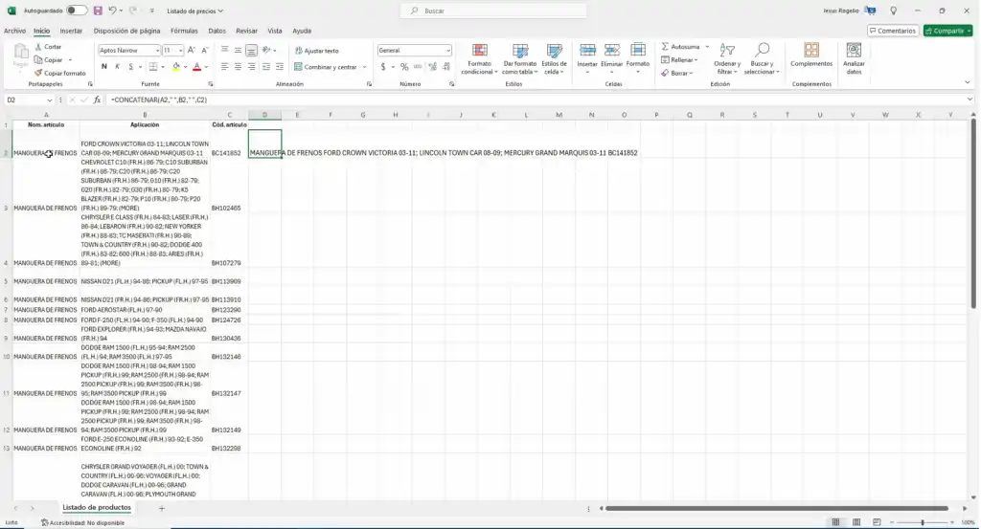Select the Listado de productos sheet tab
This screenshot has width=981, height=529.
click(97, 508)
